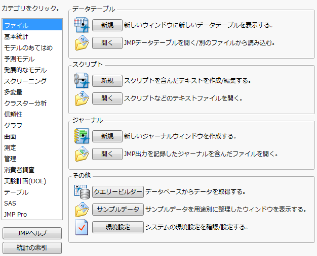Choose テーブル in category list
Screen dimensions: 317x256
point(32,192)
